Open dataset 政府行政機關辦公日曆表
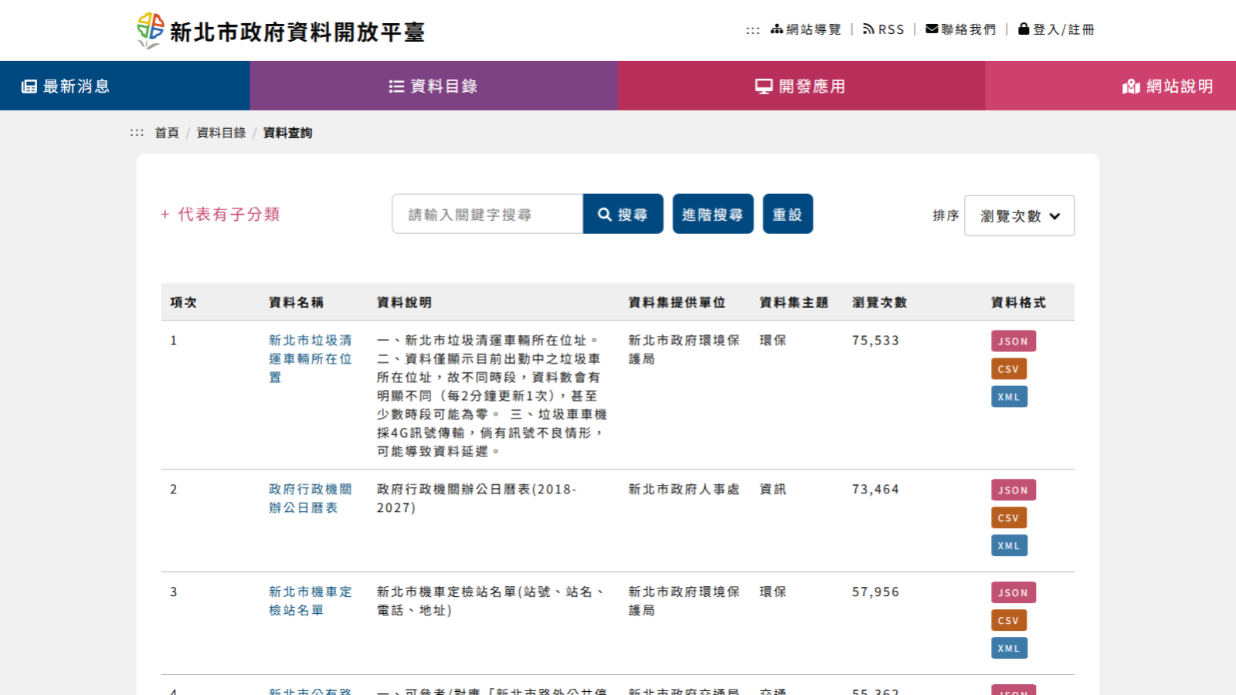 point(311,498)
